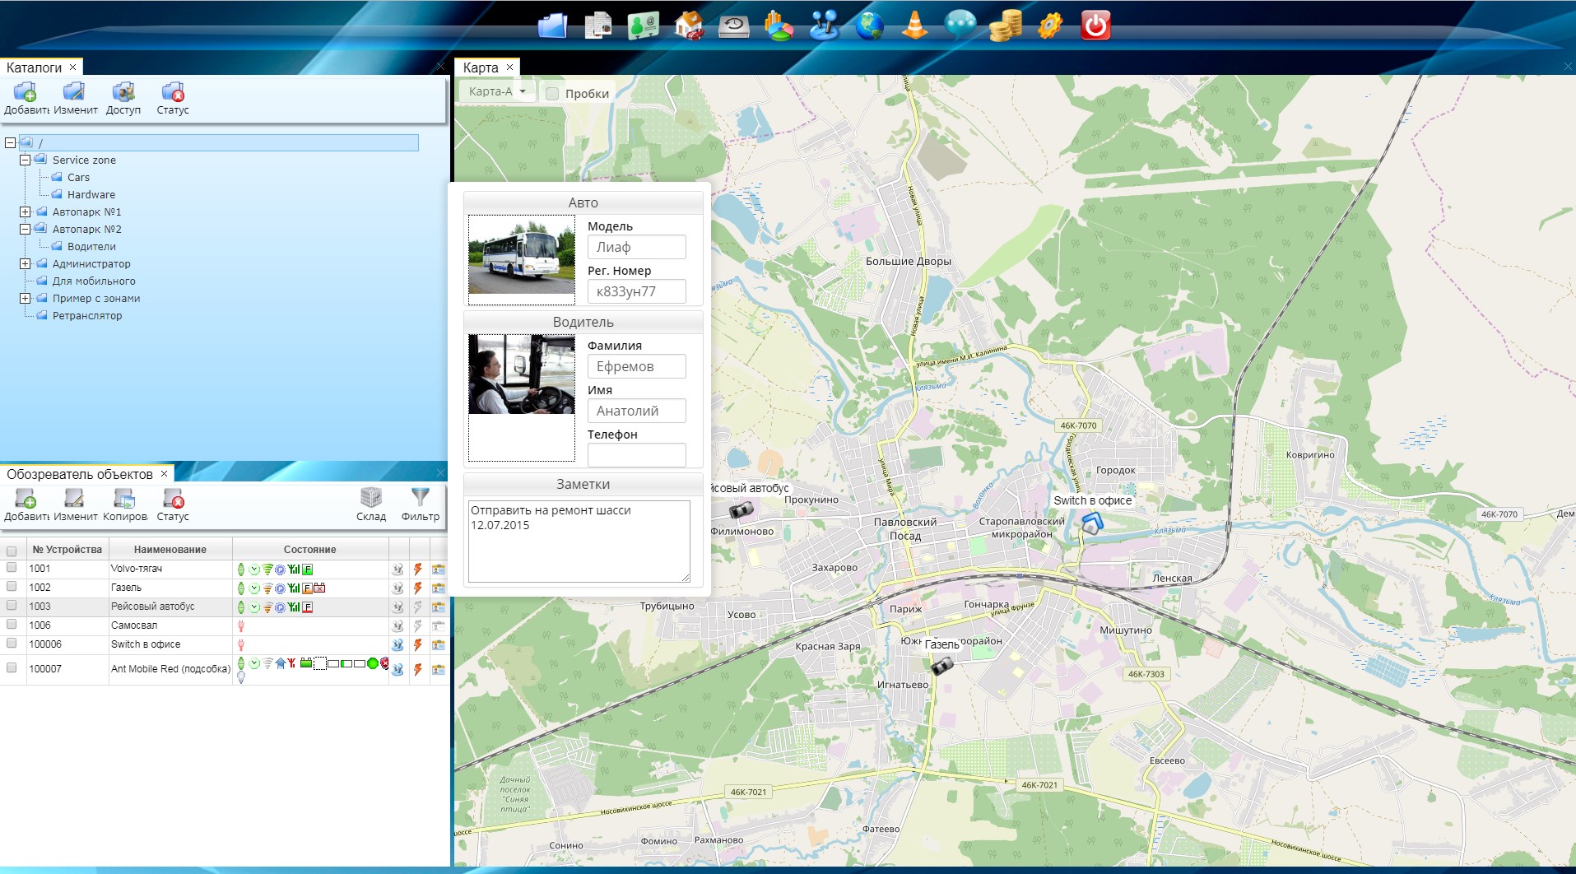1576x874 pixels.
Task: Enable the Пробки traffic checkbox
Action: (x=552, y=94)
